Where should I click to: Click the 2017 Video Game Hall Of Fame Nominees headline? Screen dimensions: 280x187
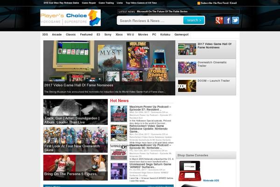tap(78, 85)
